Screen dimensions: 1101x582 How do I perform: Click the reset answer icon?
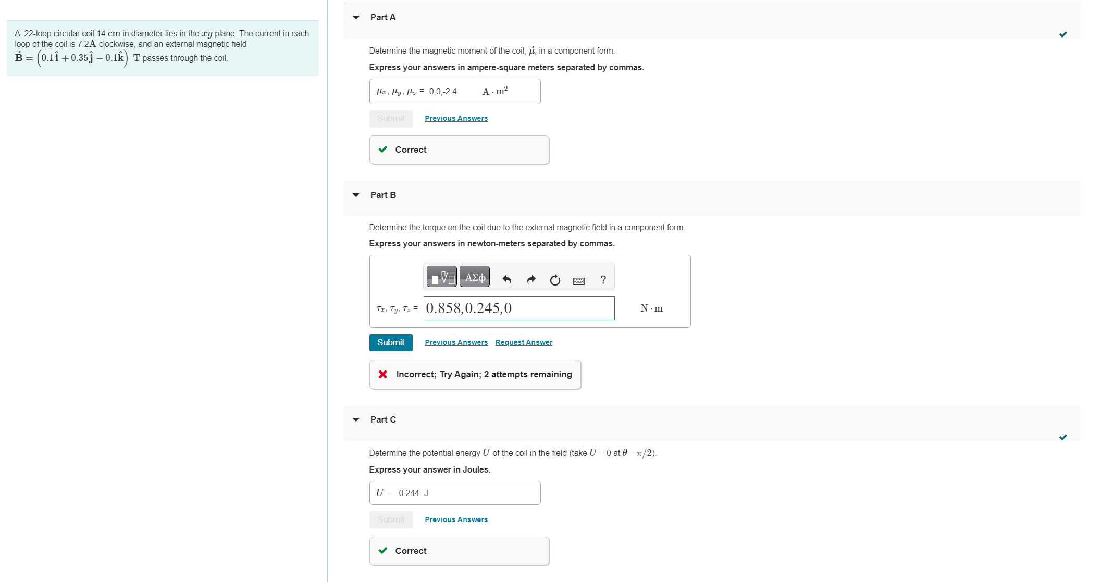tap(555, 280)
